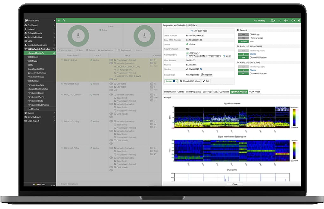
Task: Collapse the Radio 1 - 2.4 GHz section
Action: [x=238, y=46]
